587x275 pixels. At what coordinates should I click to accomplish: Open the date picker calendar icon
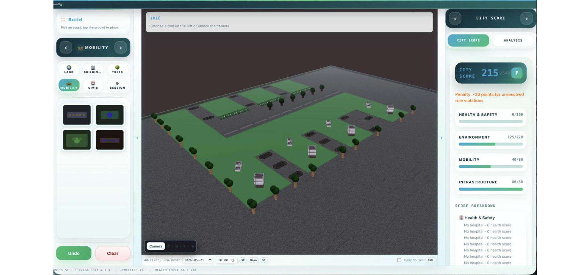tap(210, 260)
